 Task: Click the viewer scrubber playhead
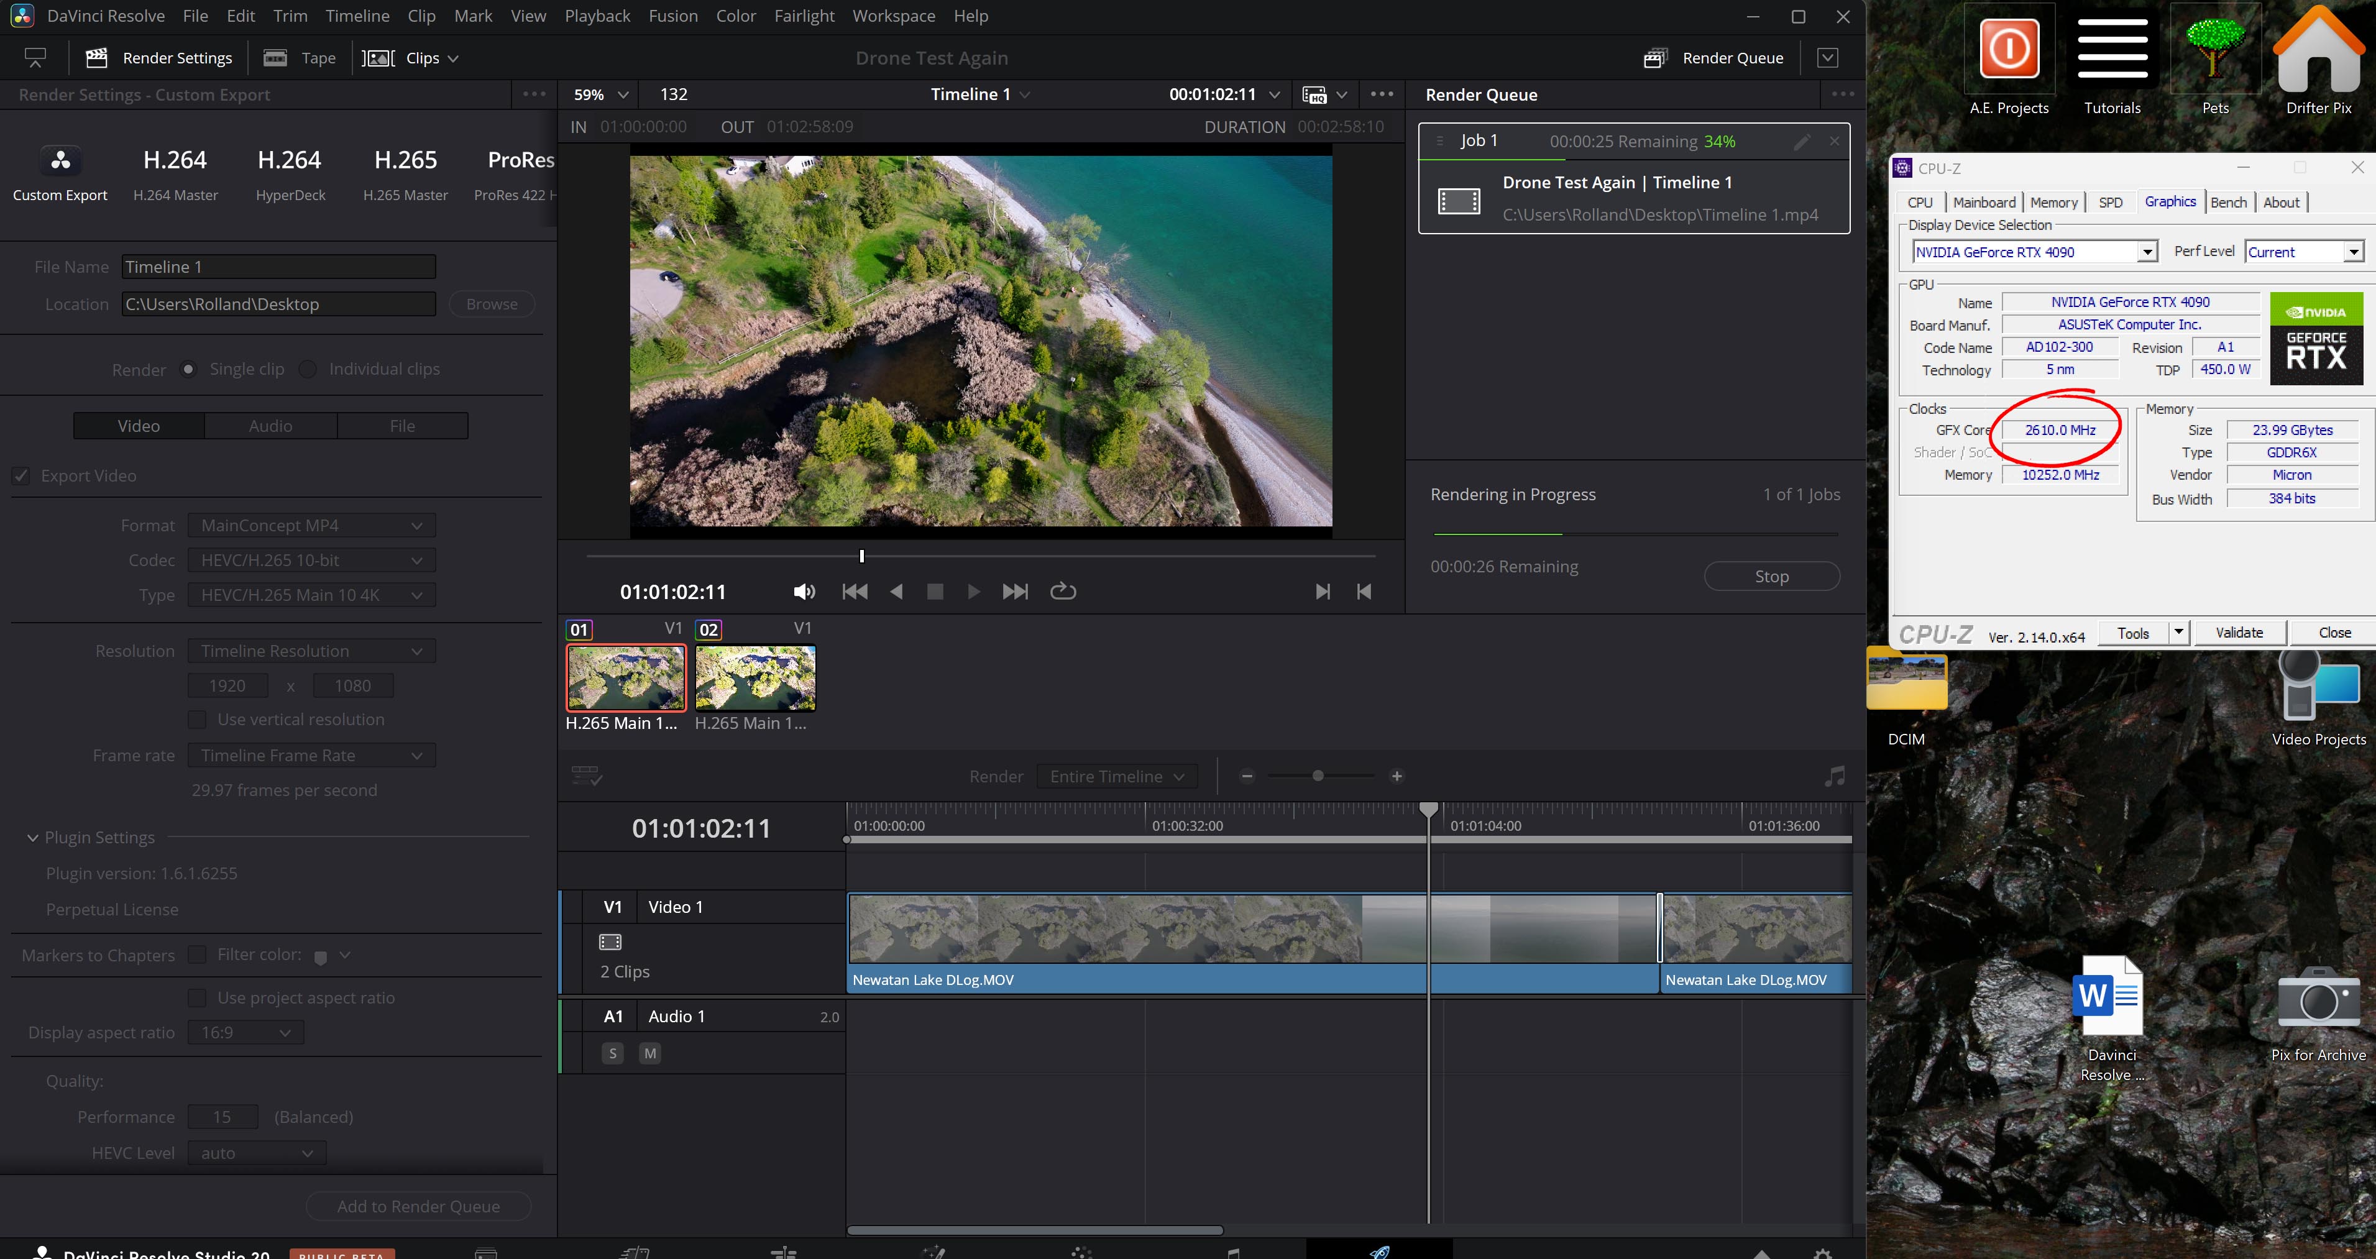pyautogui.click(x=861, y=556)
